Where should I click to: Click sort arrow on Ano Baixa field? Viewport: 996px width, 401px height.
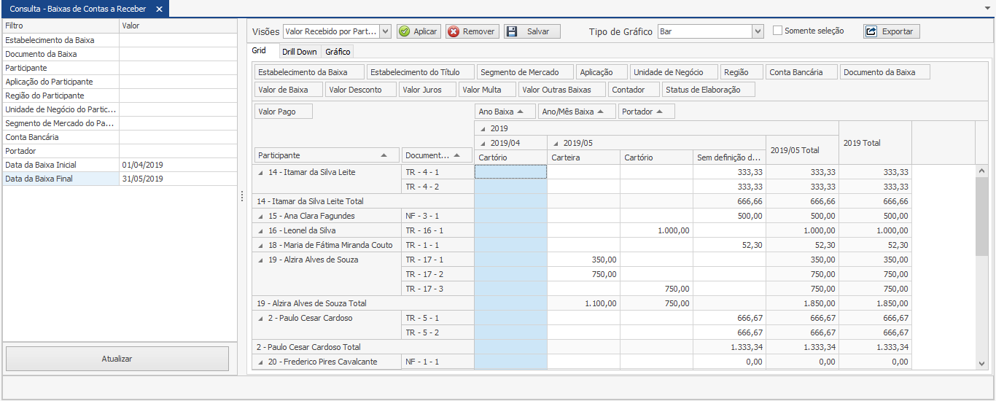[x=521, y=112]
